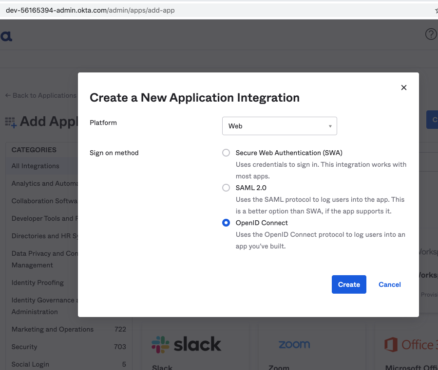The image size is (438, 370).
Task: Click the browser bookmark star icon
Action: tap(436, 10)
